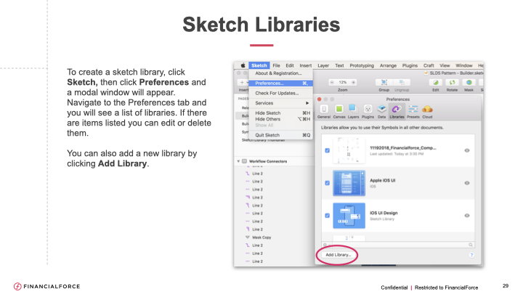Select the iOS UI Design library thumbnail
This screenshot has height=294, width=523.
349,216
